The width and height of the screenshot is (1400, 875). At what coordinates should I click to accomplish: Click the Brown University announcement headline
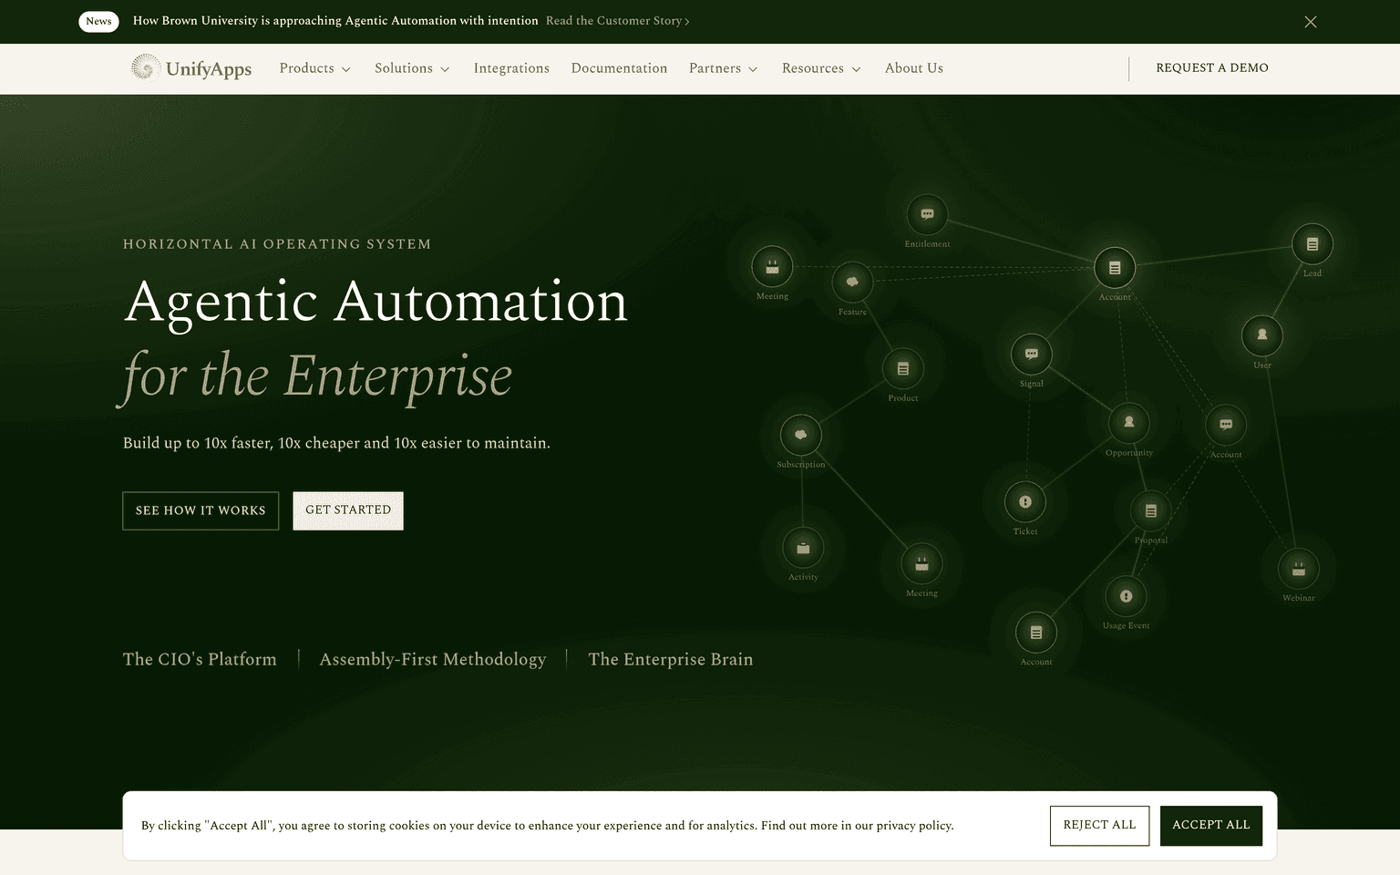pos(335,21)
